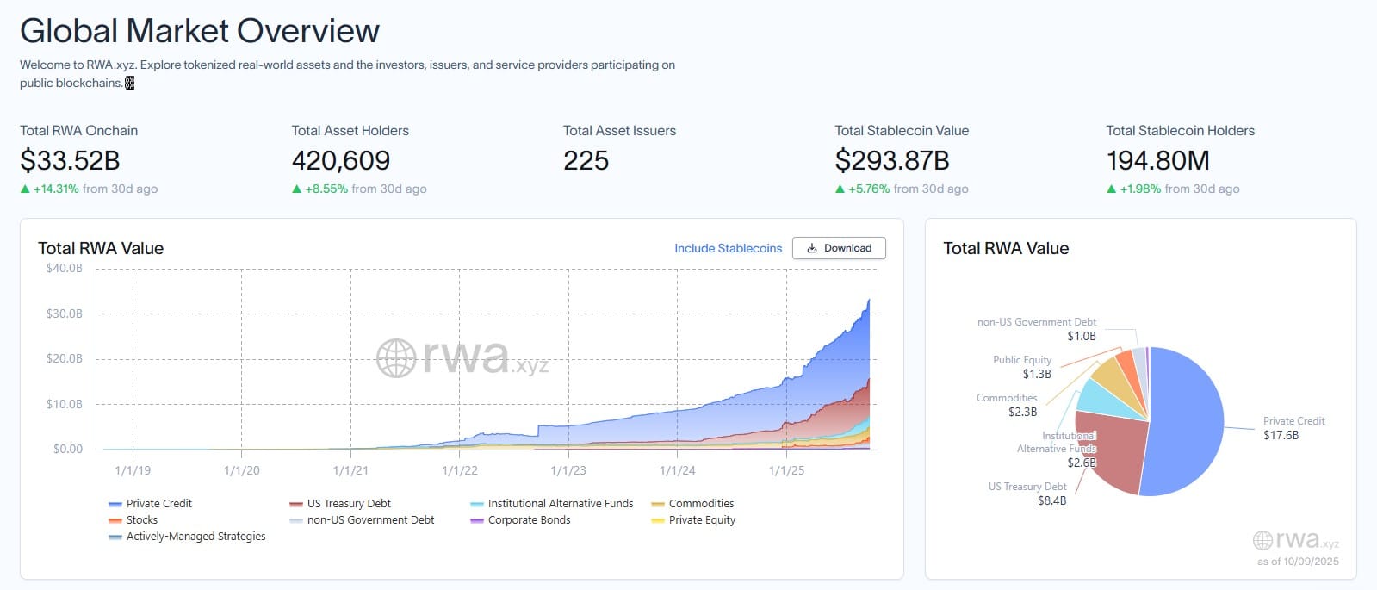Toggle Private Credit legend series
1377x590 pixels.
(158, 504)
